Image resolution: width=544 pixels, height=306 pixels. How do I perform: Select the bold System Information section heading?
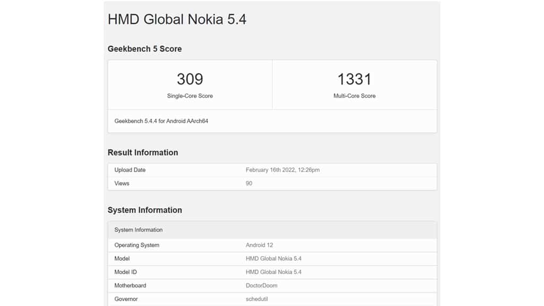click(x=144, y=210)
